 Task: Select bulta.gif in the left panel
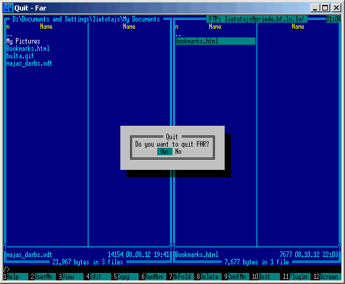pyautogui.click(x=20, y=56)
